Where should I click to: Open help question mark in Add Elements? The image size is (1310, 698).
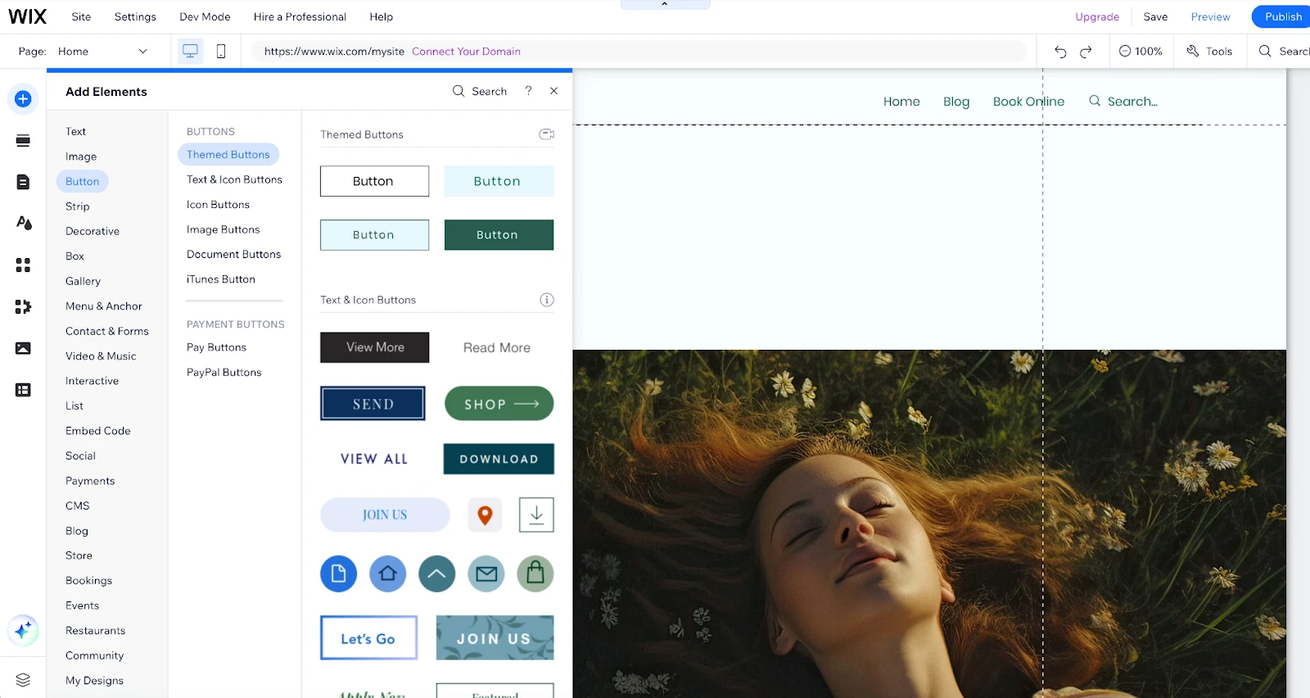(528, 91)
